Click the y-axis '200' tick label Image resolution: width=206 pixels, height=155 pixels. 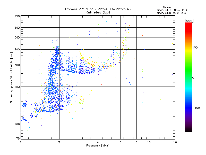(x=17, y=87)
